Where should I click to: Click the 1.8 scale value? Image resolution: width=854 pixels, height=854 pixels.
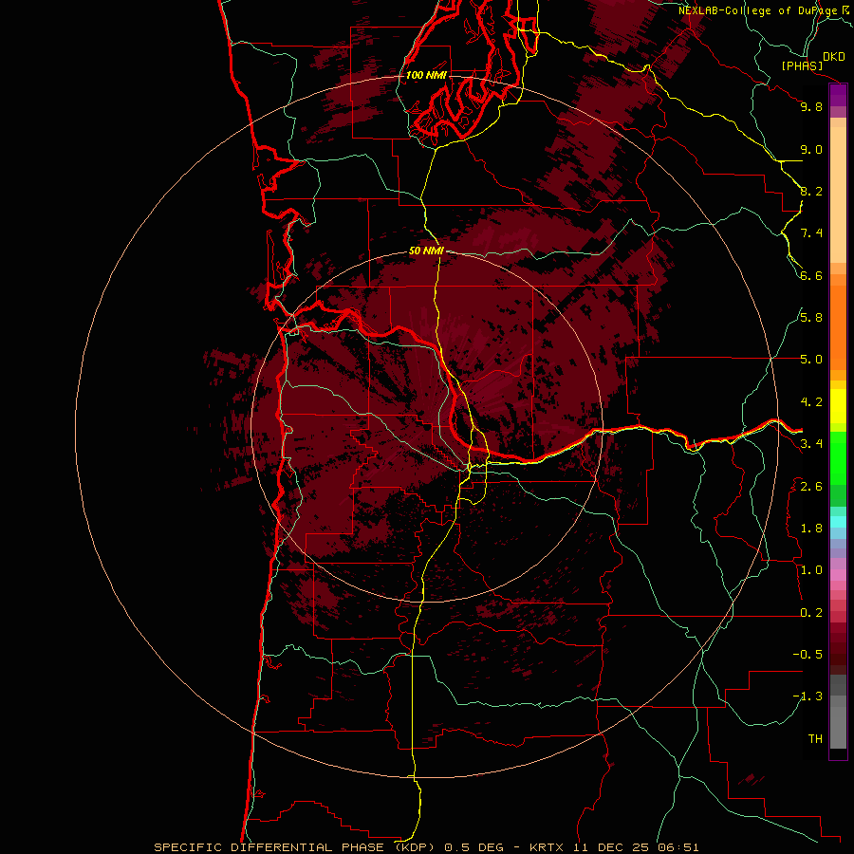pyautogui.click(x=811, y=529)
